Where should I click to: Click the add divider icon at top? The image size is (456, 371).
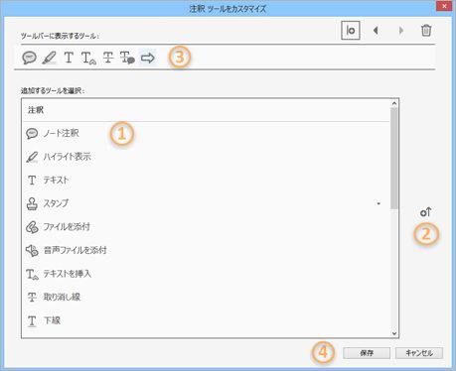351,31
